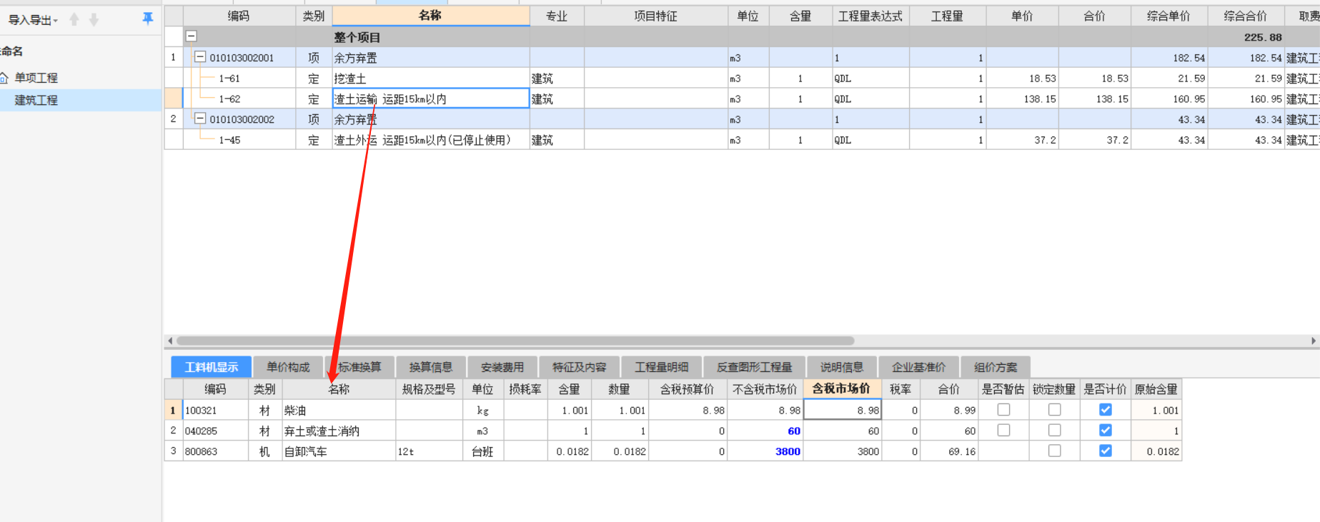
Task: Select the 柴油 name cell
Action: tap(339, 410)
